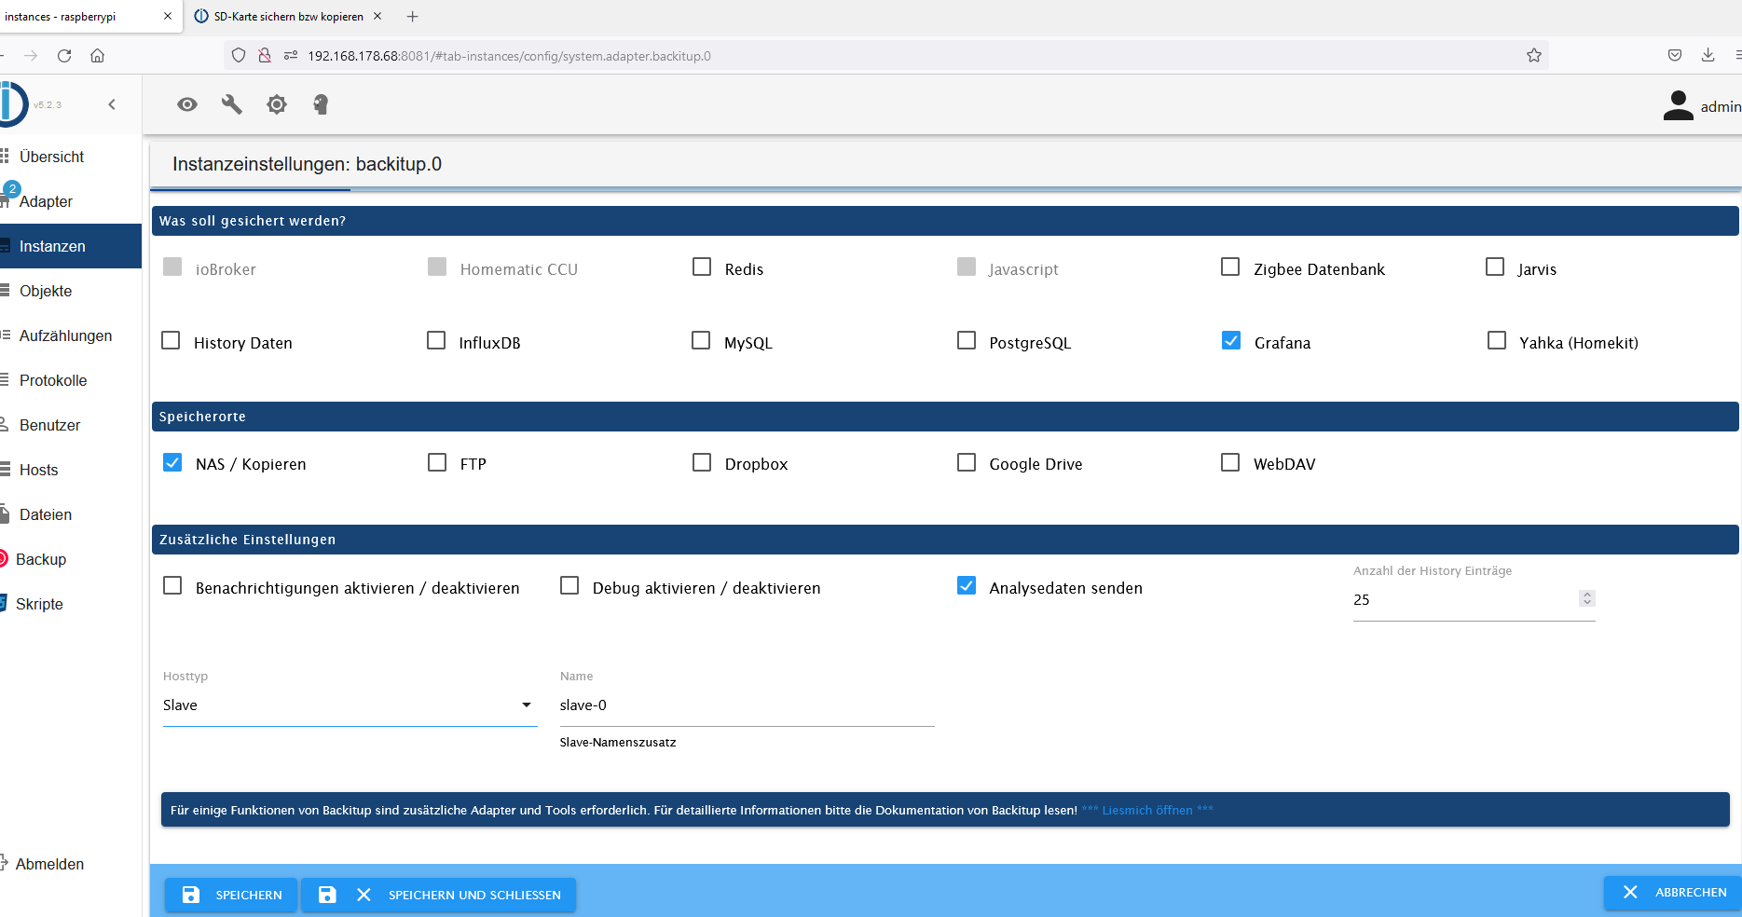Click the slave-0 Name input field
This screenshot has height=917, width=1742.
747,705
